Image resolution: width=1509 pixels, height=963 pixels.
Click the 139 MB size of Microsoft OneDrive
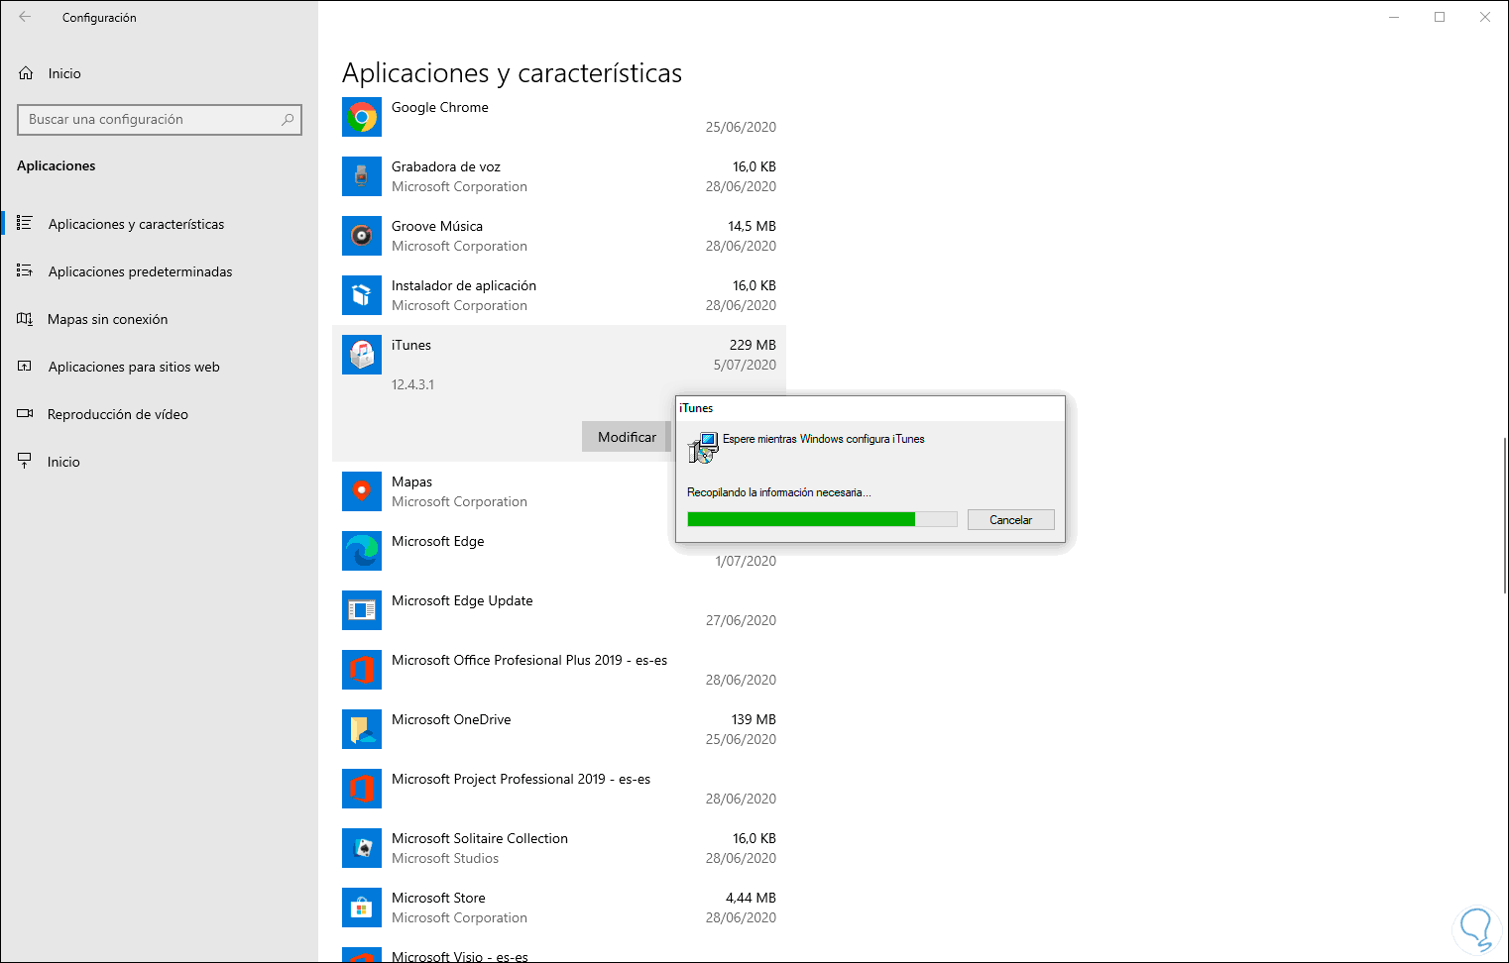click(x=754, y=719)
